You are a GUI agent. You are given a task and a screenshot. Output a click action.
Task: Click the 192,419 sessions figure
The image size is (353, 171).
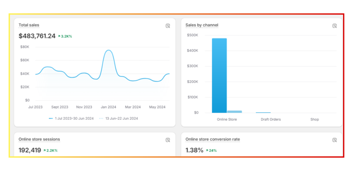point(30,150)
